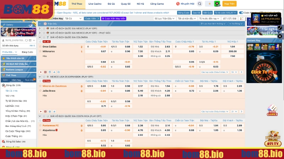Click the expand arrows icon on the jackpot widget
284x159 pixels.
tap(280, 28)
